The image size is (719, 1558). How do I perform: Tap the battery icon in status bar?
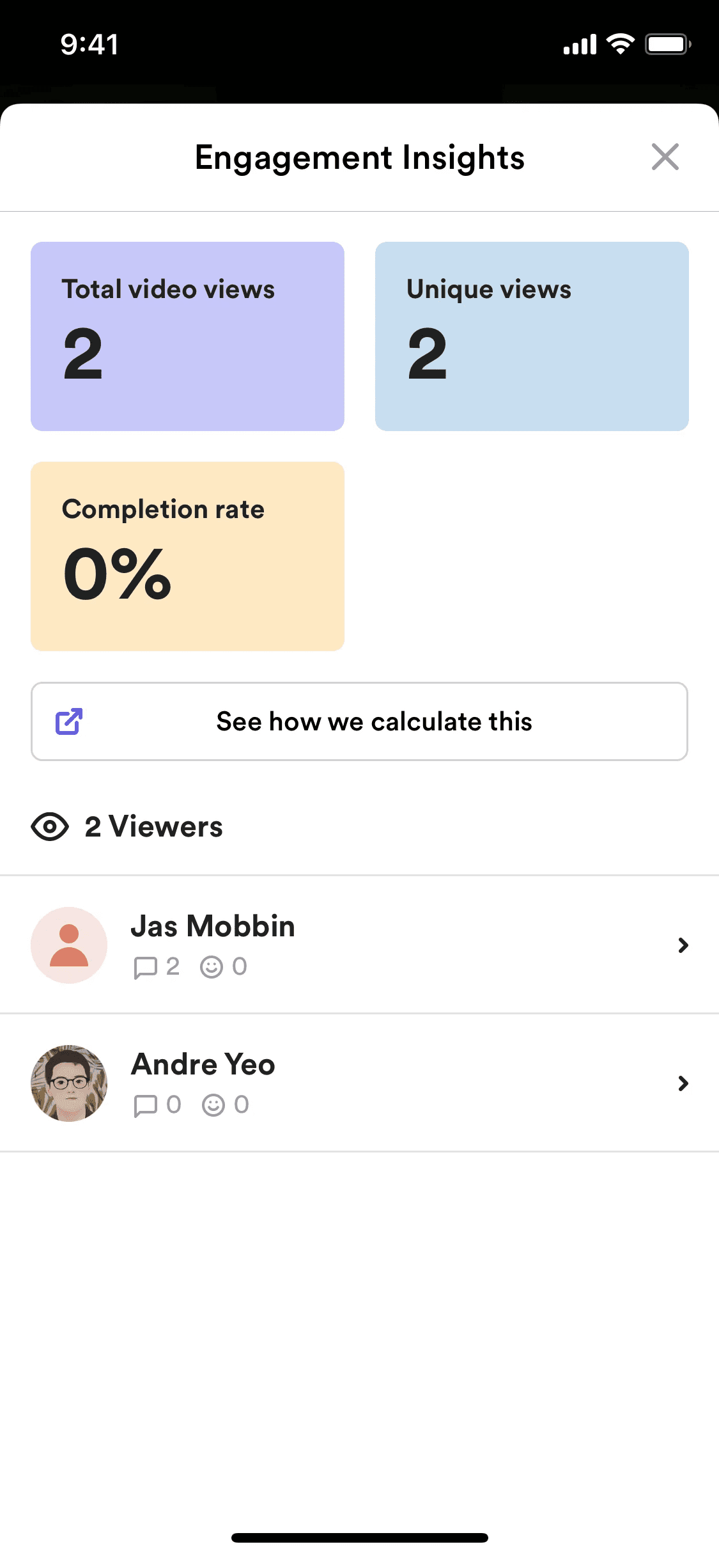click(668, 44)
